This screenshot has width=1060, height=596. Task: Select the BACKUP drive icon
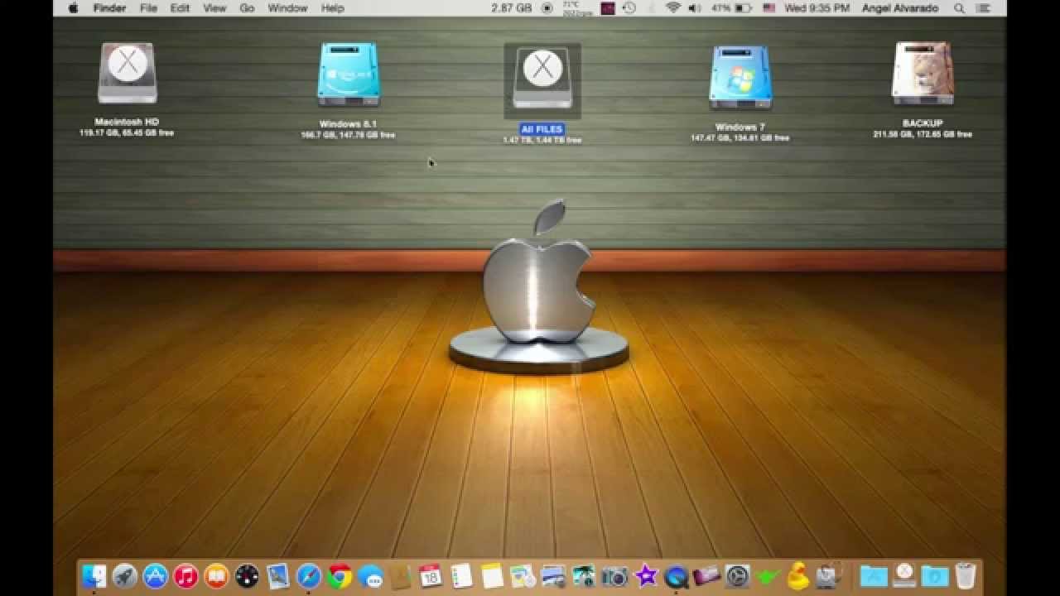(x=923, y=74)
